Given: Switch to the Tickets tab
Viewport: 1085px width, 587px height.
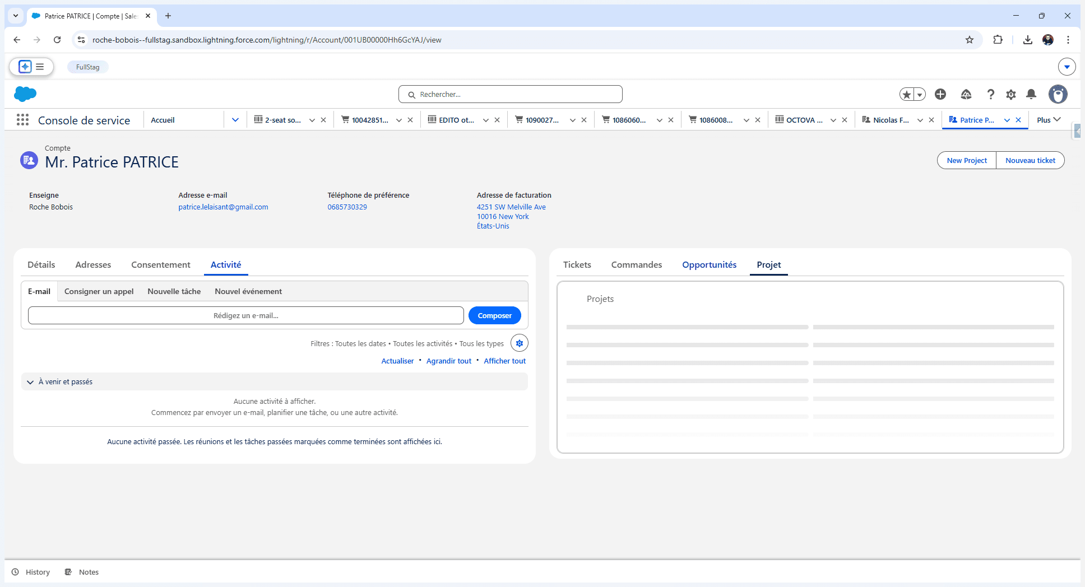Looking at the screenshot, I should pyautogui.click(x=577, y=264).
